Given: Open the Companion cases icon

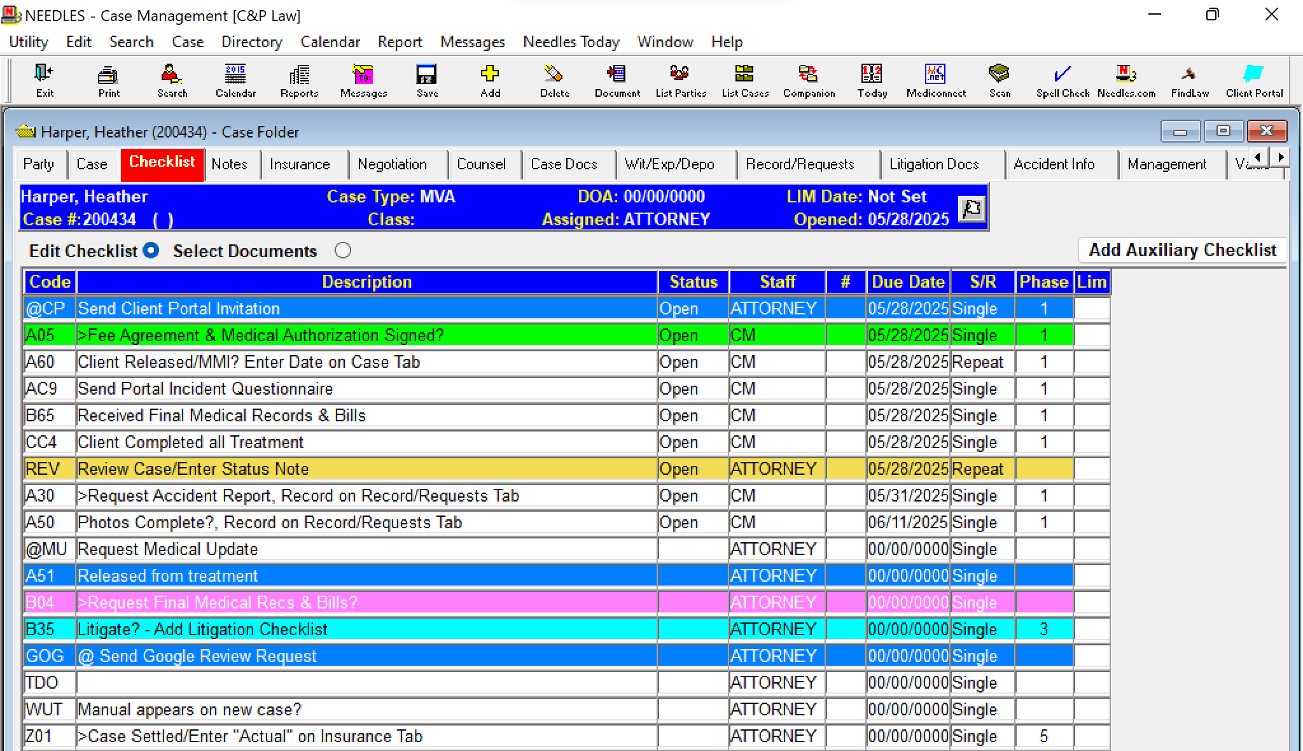Looking at the screenshot, I should point(809,80).
